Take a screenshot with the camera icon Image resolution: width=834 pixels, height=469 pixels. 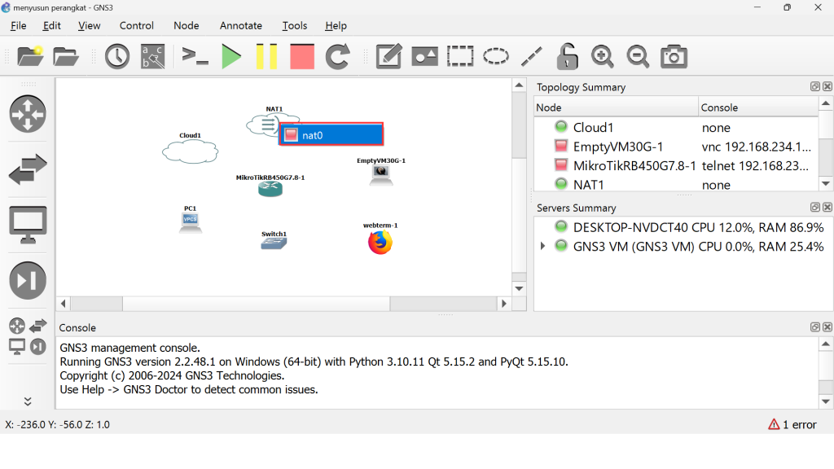(674, 56)
